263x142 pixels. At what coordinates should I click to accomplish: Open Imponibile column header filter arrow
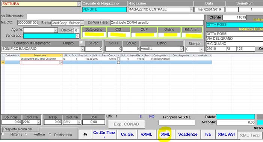pos(142,55)
